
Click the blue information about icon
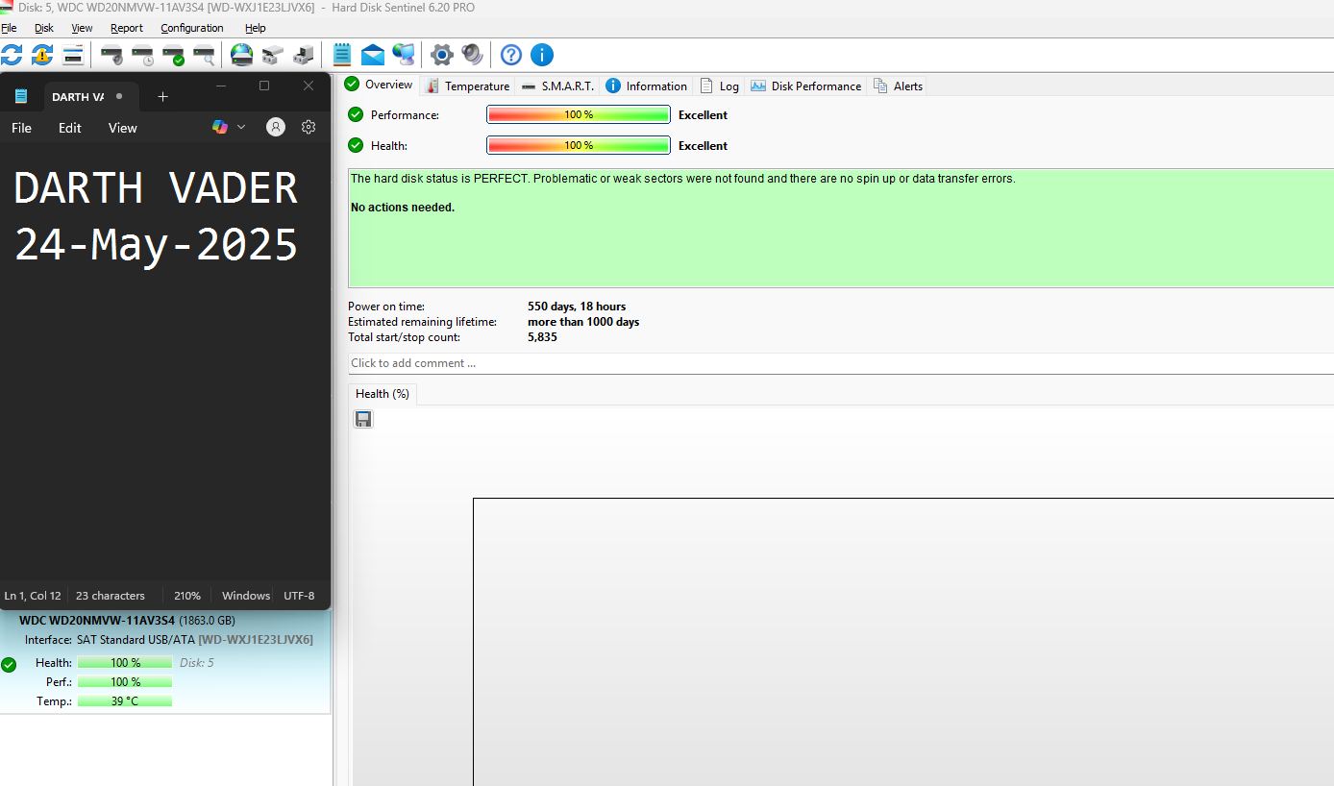tap(542, 55)
